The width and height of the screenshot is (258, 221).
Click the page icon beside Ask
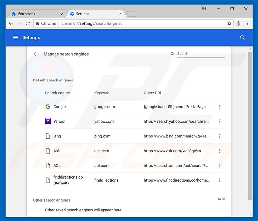[x=48, y=151]
